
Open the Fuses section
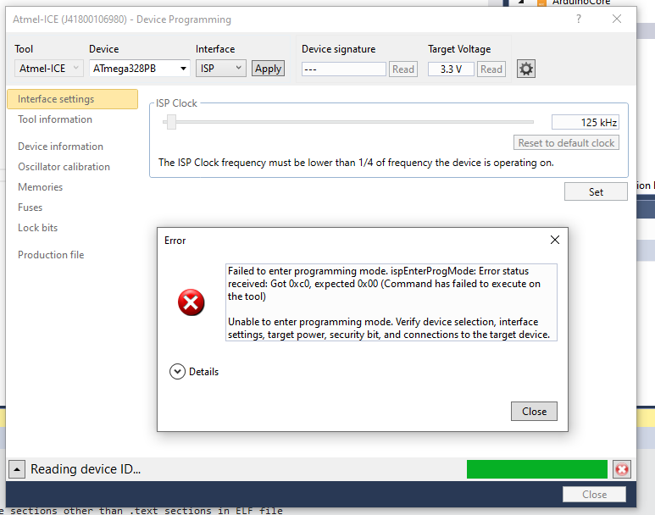[x=30, y=208]
